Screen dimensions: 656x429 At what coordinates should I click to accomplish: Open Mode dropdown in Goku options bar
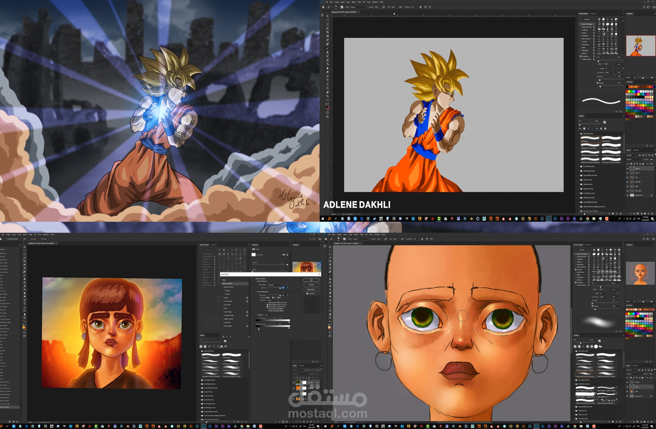358,7
